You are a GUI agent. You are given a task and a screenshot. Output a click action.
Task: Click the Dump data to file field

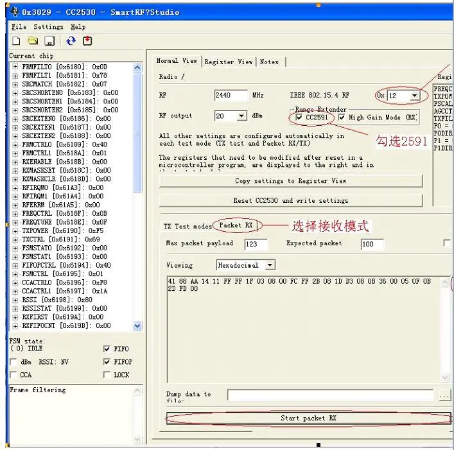pyautogui.click(x=330, y=395)
